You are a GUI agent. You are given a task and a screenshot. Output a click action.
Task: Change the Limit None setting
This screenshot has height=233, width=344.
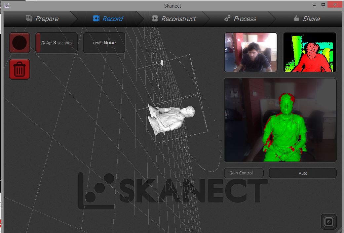104,43
